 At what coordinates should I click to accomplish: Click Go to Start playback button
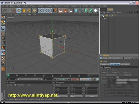coord(55,79)
